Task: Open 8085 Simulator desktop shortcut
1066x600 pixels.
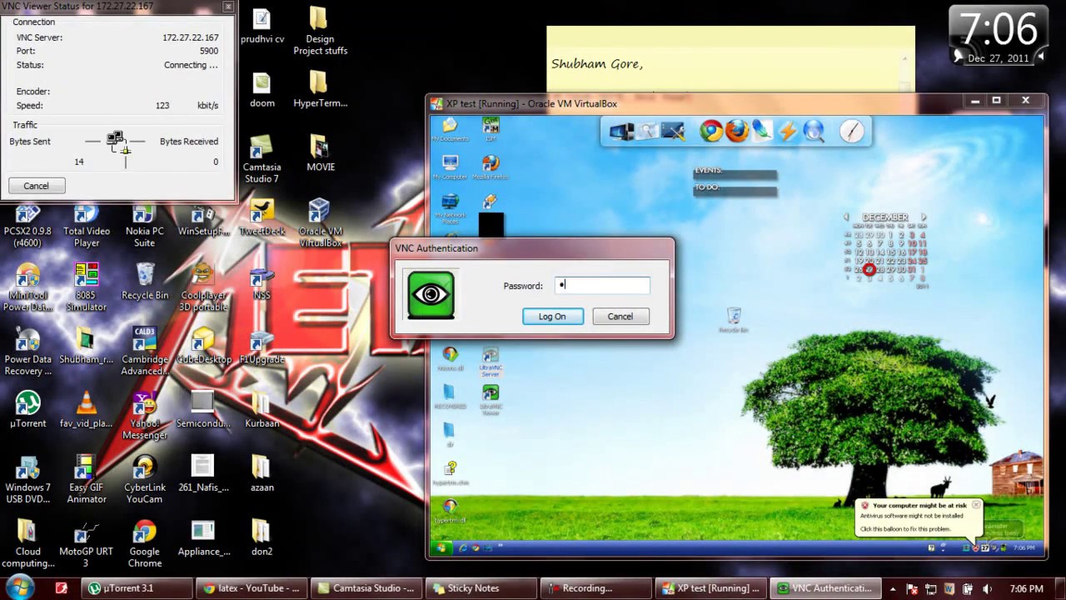Action: coord(87,287)
